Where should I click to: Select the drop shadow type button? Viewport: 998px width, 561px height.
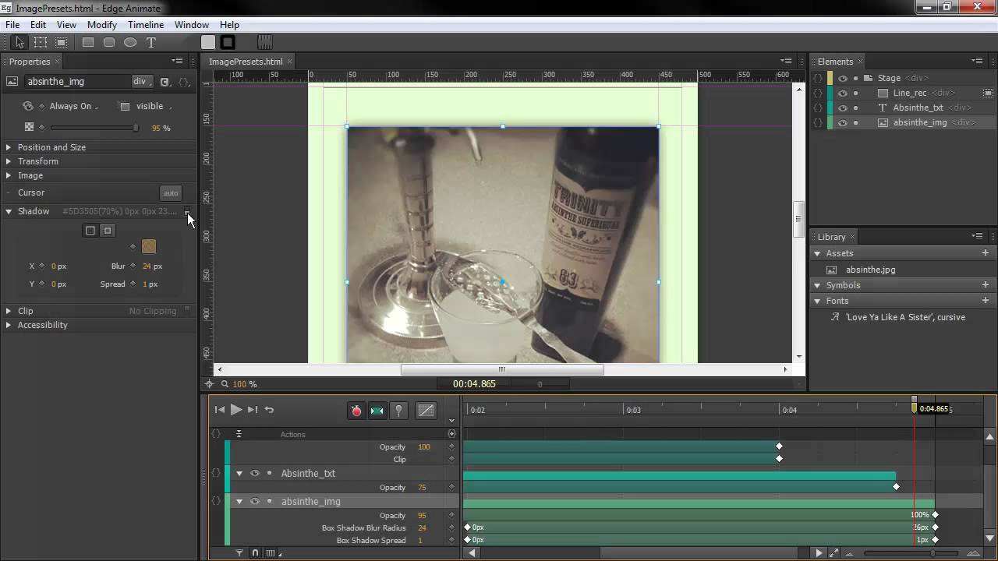pyautogui.click(x=90, y=230)
